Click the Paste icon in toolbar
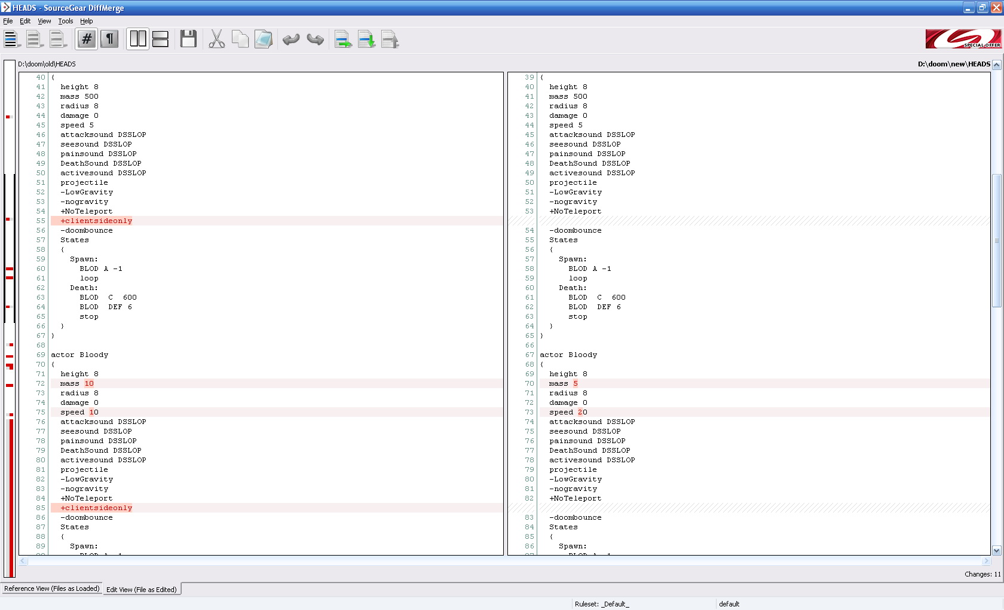 [263, 39]
